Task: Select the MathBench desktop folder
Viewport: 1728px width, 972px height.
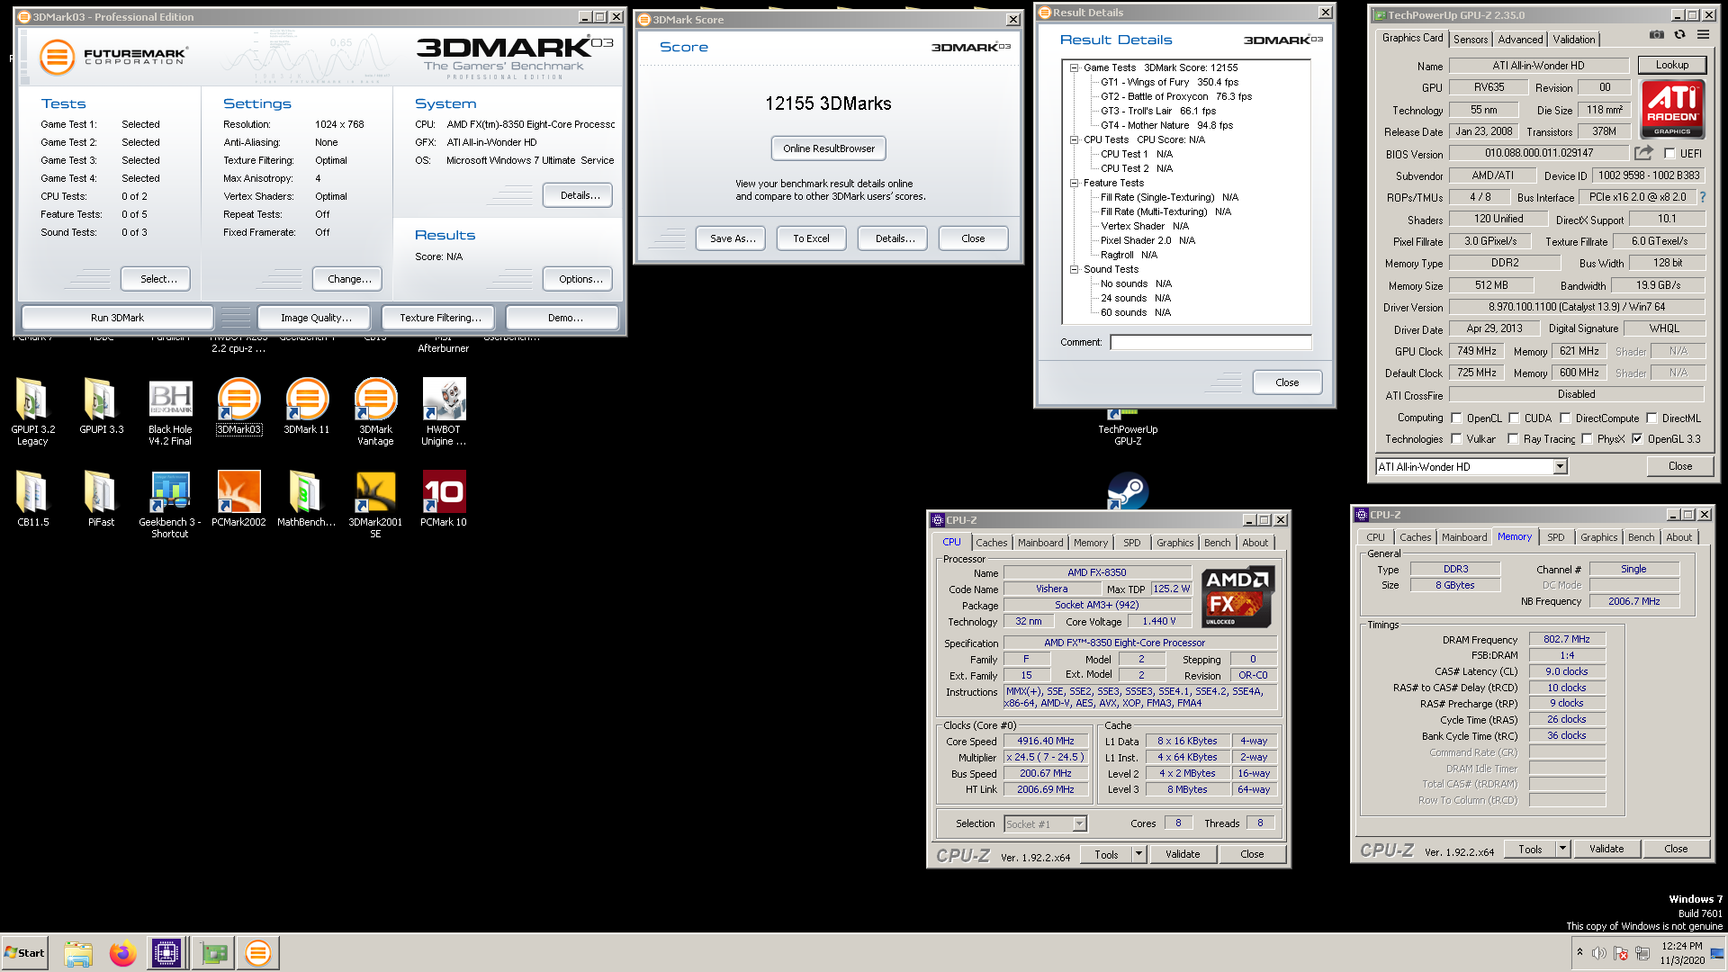Action: click(307, 499)
